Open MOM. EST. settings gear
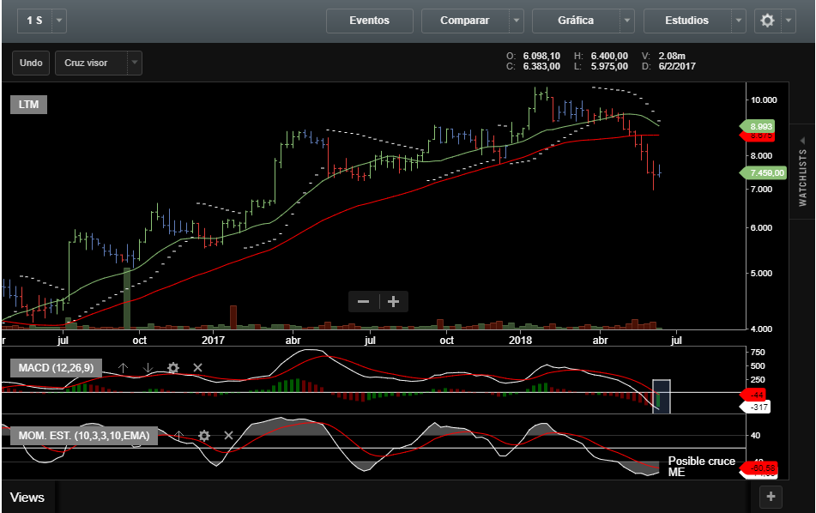Image resolution: width=816 pixels, height=513 pixels. pyautogui.click(x=203, y=436)
